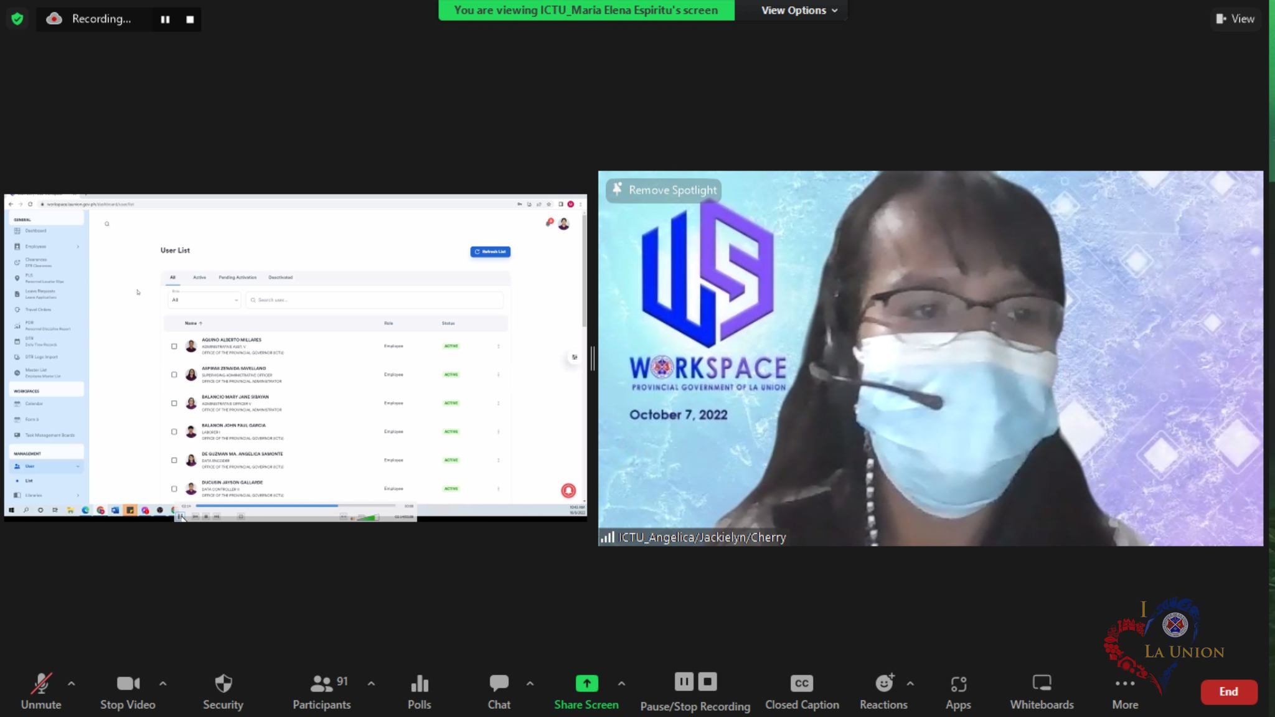Click the Search user input field
The width and height of the screenshot is (1275, 717).
(374, 300)
